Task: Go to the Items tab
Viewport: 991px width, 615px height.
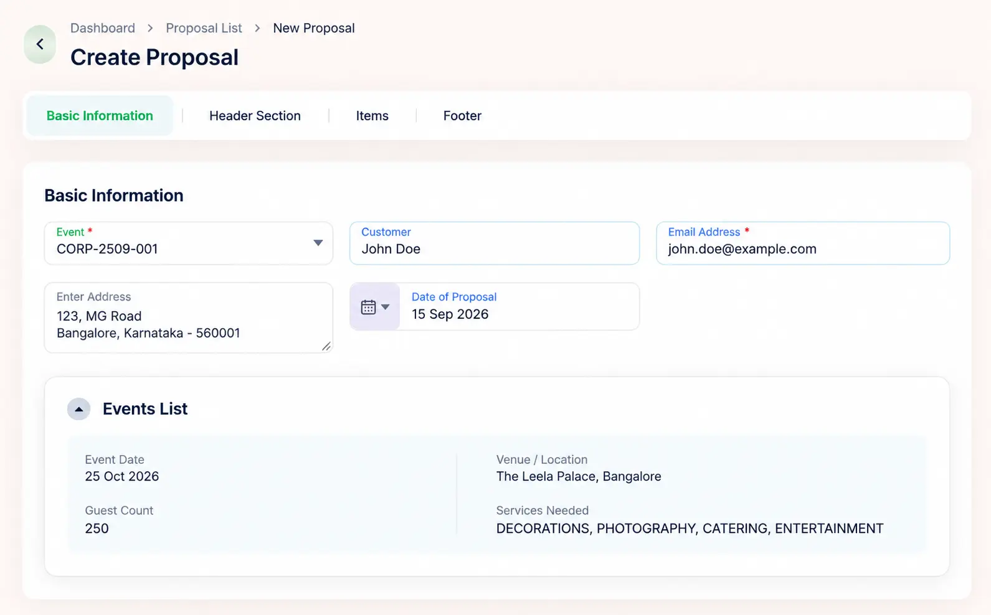Action: click(372, 116)
